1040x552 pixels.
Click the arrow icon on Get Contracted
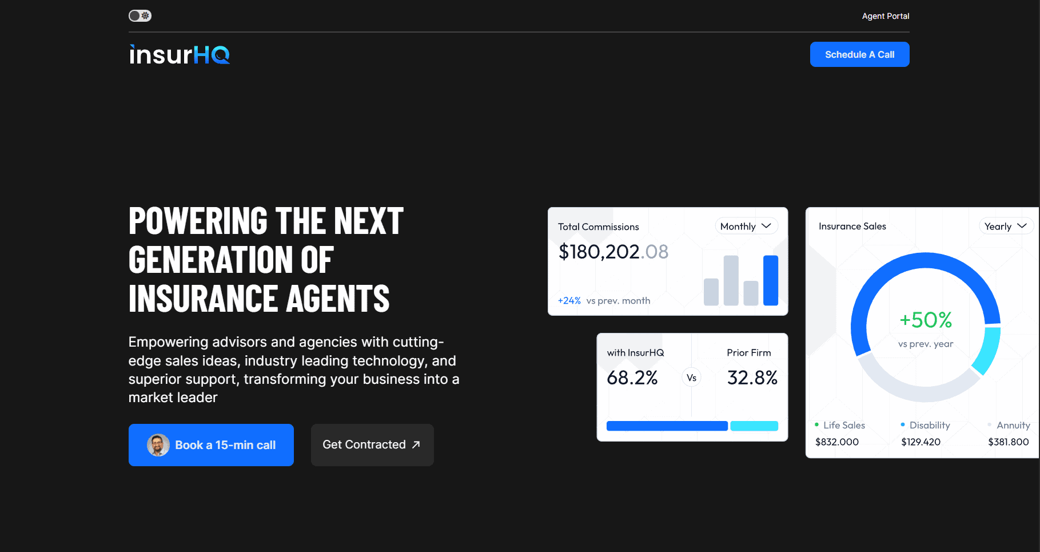pos(416,444)
